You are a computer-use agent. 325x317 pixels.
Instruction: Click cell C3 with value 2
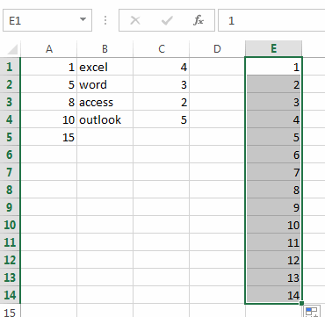pyautogui.click(x=162, y=102)
